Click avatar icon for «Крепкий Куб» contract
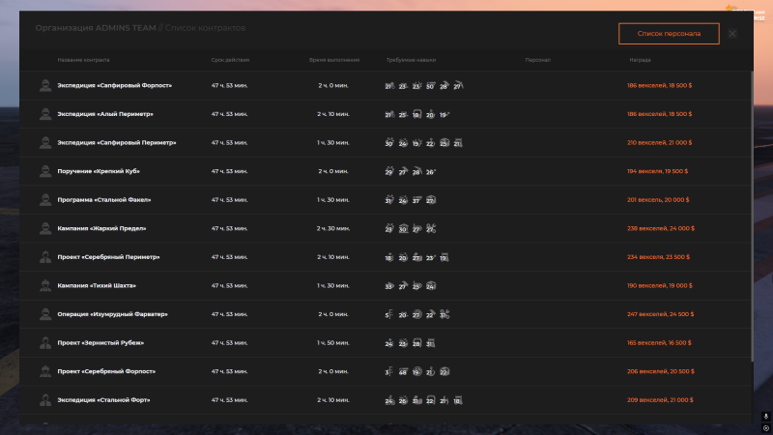This screenshot has width=773, height=435. coord(44,171)
